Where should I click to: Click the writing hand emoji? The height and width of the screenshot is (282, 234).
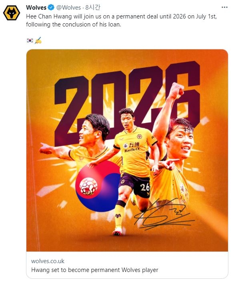point(38,41)
